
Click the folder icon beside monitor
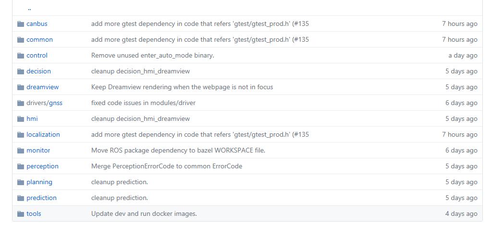point(21,151)
